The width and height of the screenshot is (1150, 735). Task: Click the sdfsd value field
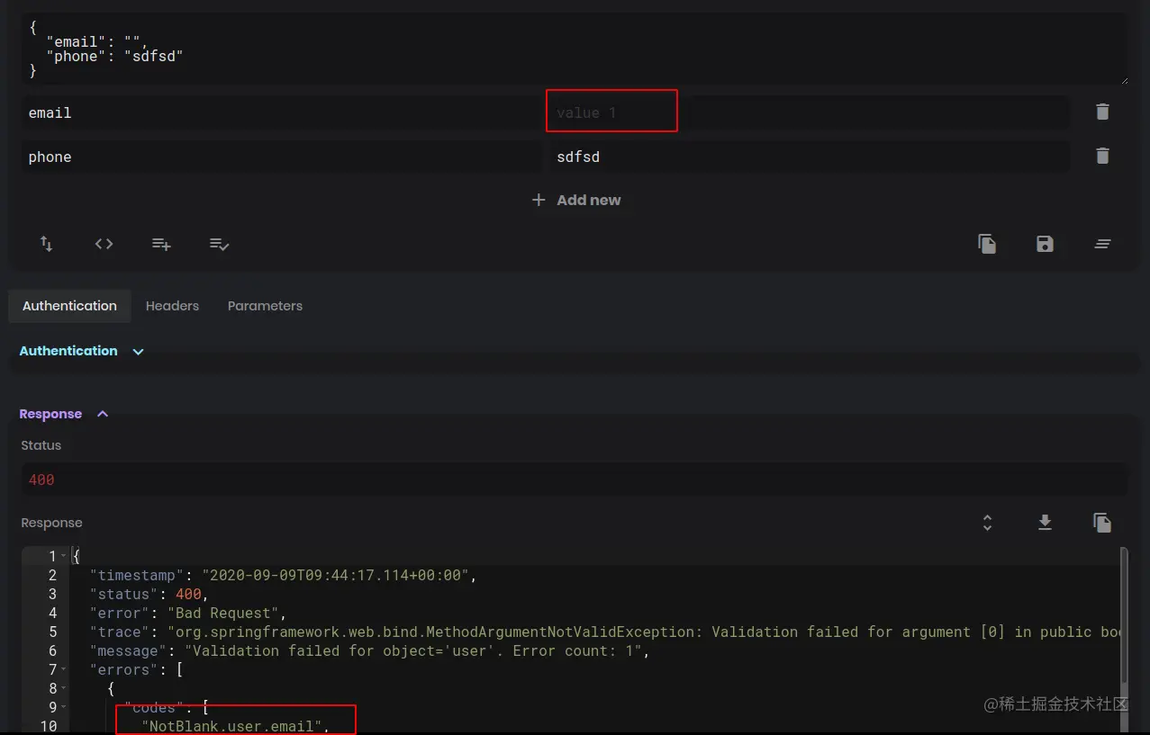[x=809, y=157]
